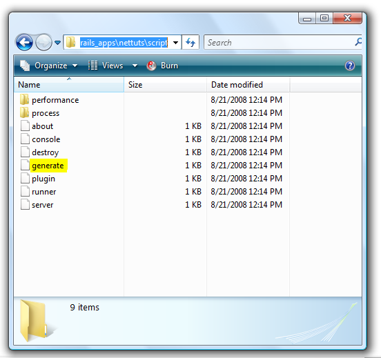Select the server file name
Viewport: 381px width, 358px height.
click(x=42, y=205)
